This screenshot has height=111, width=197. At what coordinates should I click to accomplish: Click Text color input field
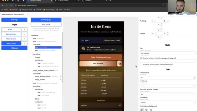[x=166, y=94]
